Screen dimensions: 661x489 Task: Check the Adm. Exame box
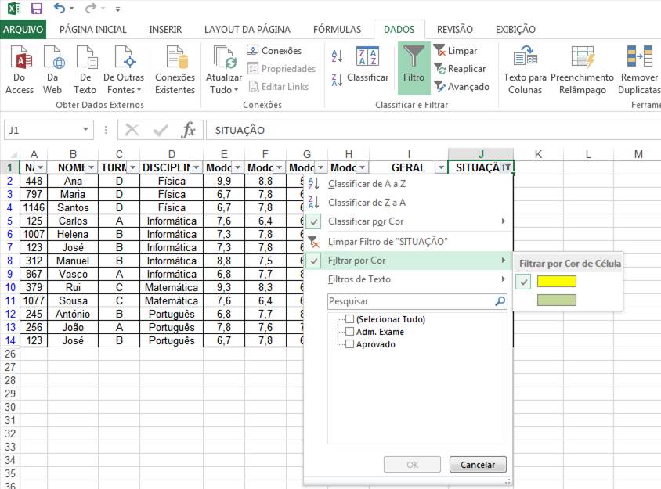coord(349,332)
